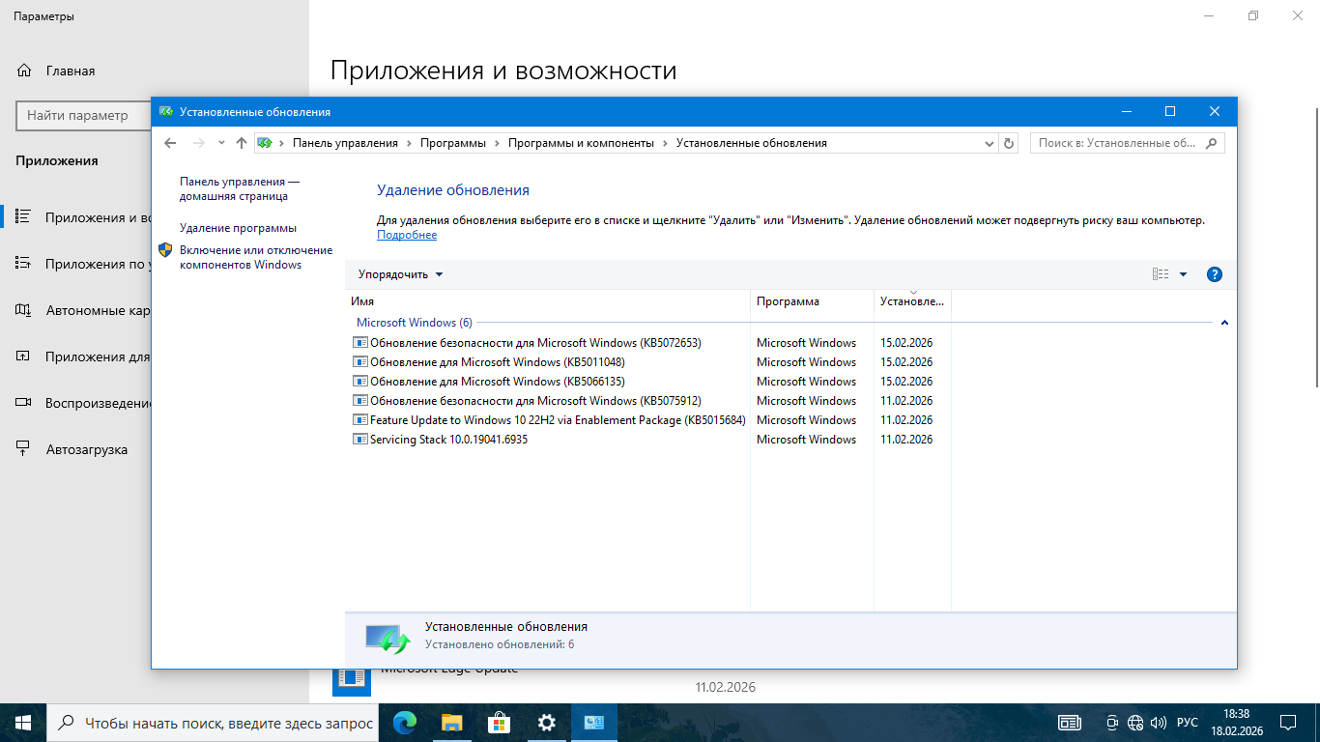The image size is (1320, 742).
Task: Click the Подробнее link
Action: (x=406, y=235)
